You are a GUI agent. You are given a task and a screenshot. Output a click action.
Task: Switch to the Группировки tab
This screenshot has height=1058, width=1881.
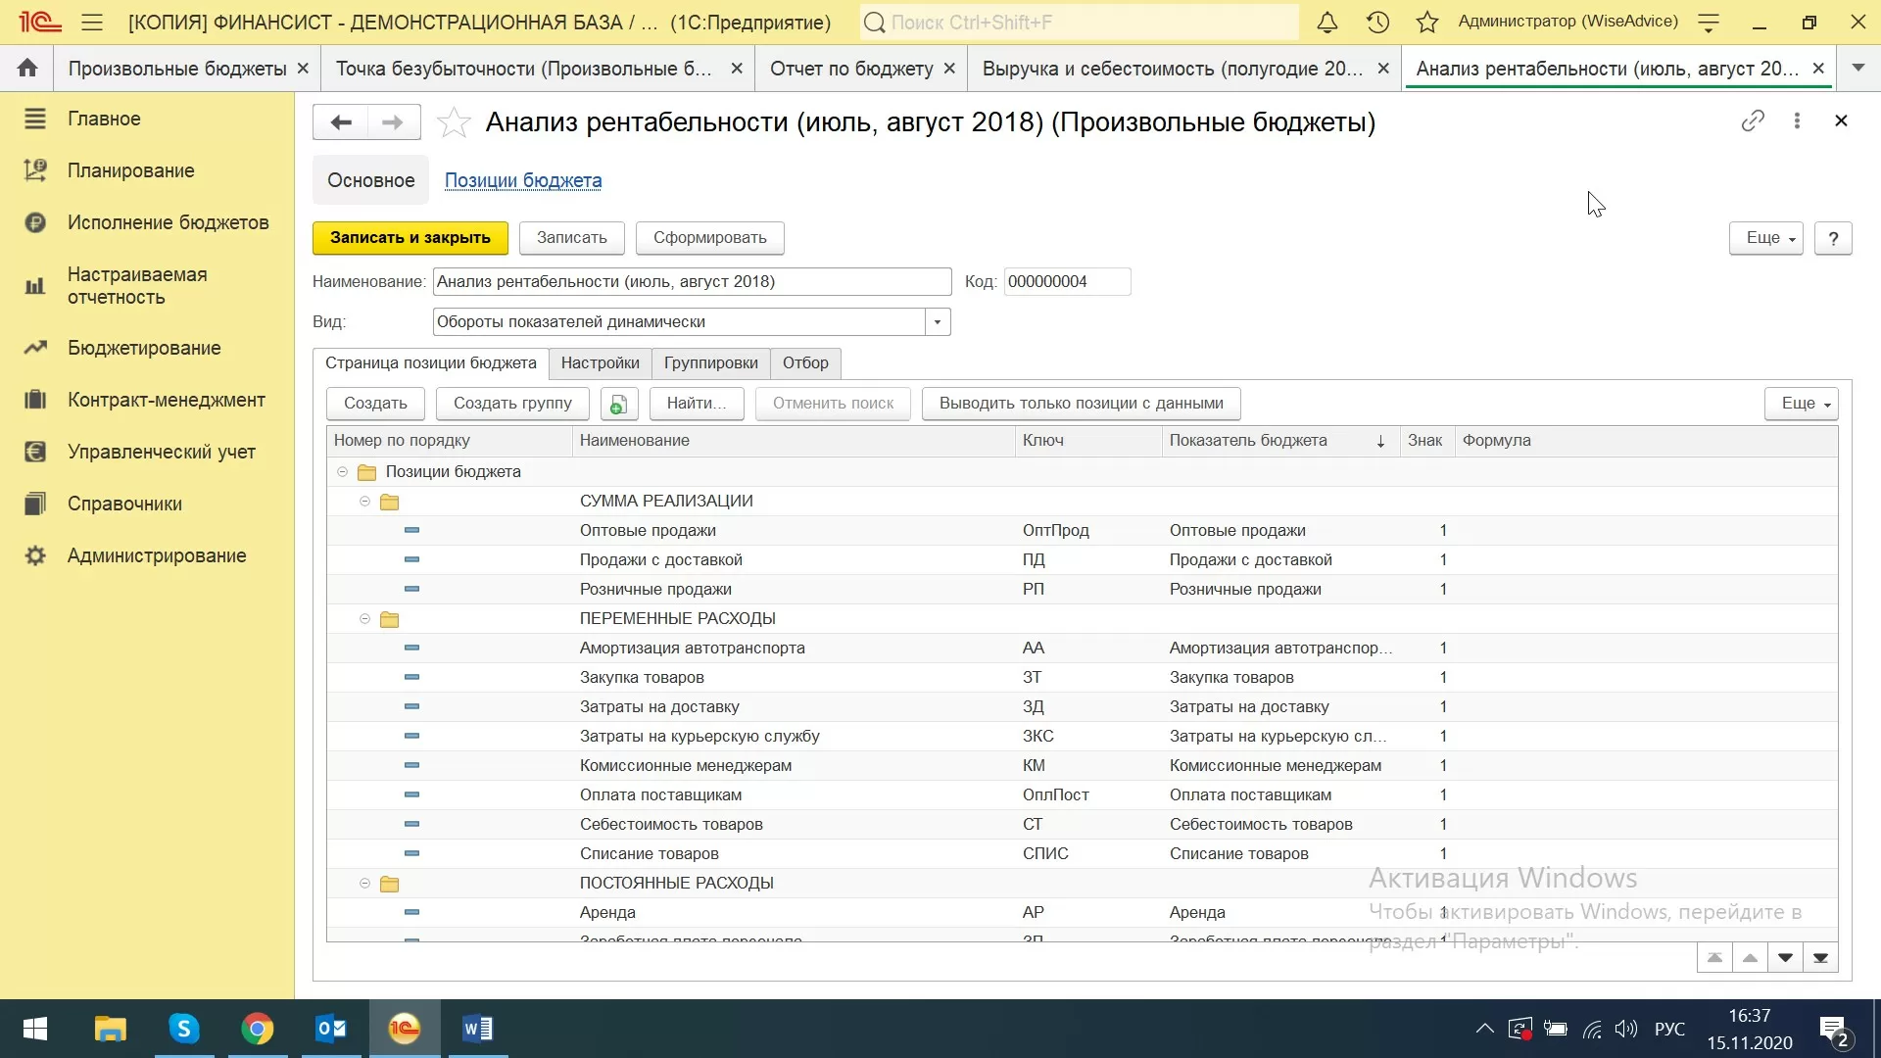(710, 363)
